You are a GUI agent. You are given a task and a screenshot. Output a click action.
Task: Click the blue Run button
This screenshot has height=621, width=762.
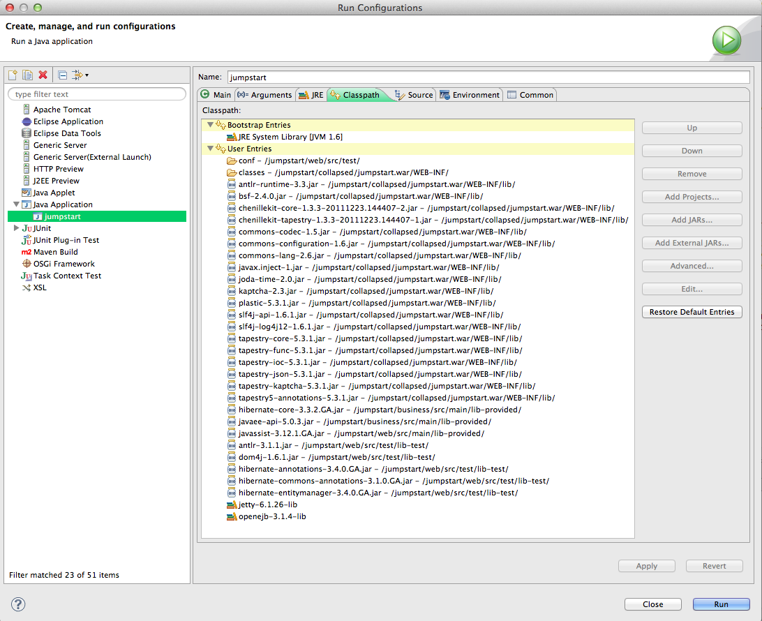(x=722, y=604)
